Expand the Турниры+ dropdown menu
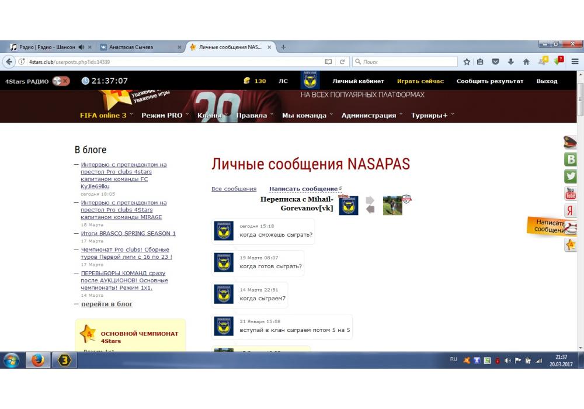Viewport: 584px width, 409px height. (432, 115)
